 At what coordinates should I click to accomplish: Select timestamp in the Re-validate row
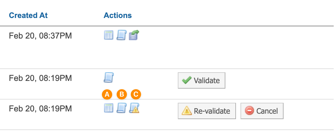tap(40, 109)
